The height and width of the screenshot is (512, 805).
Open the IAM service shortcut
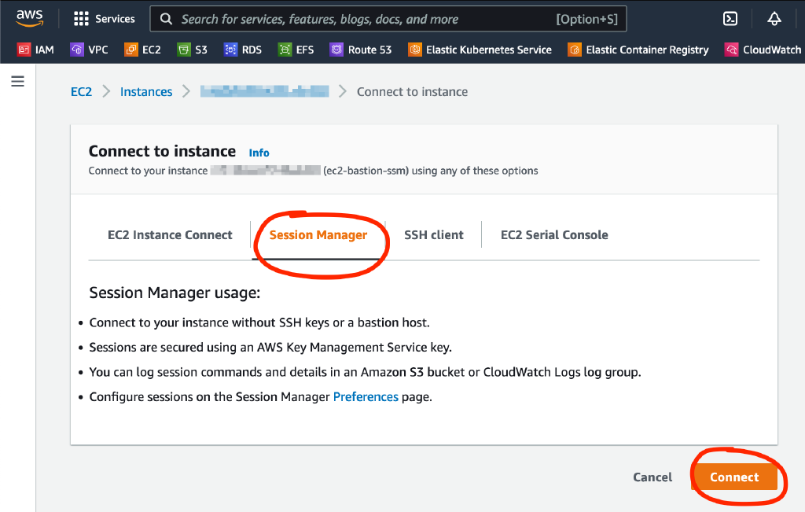[x=35, y=49]
